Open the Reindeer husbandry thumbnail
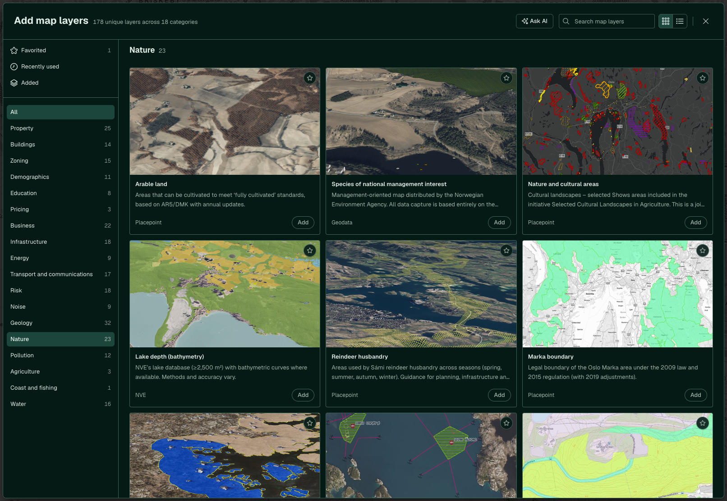727x501 pixels. pyautogui.click(x=421, y=294)
